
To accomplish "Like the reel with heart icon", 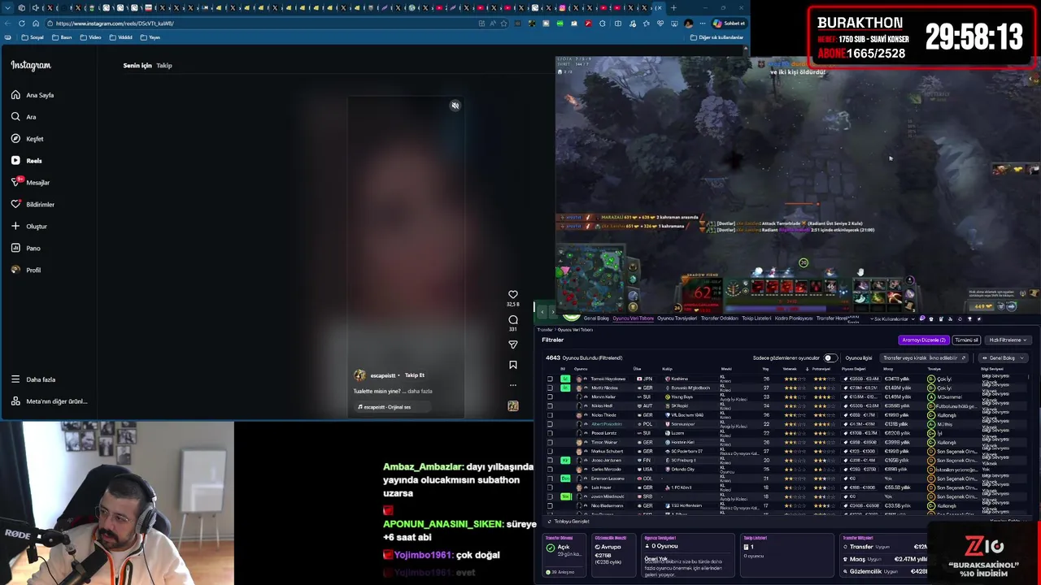I will click(513, 295).
